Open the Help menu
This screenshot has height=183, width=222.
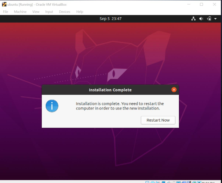point(79,12)
